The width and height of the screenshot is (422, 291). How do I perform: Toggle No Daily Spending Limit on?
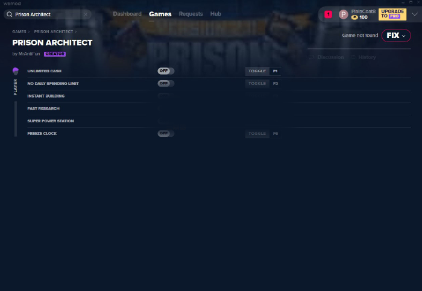coord(166,83)
